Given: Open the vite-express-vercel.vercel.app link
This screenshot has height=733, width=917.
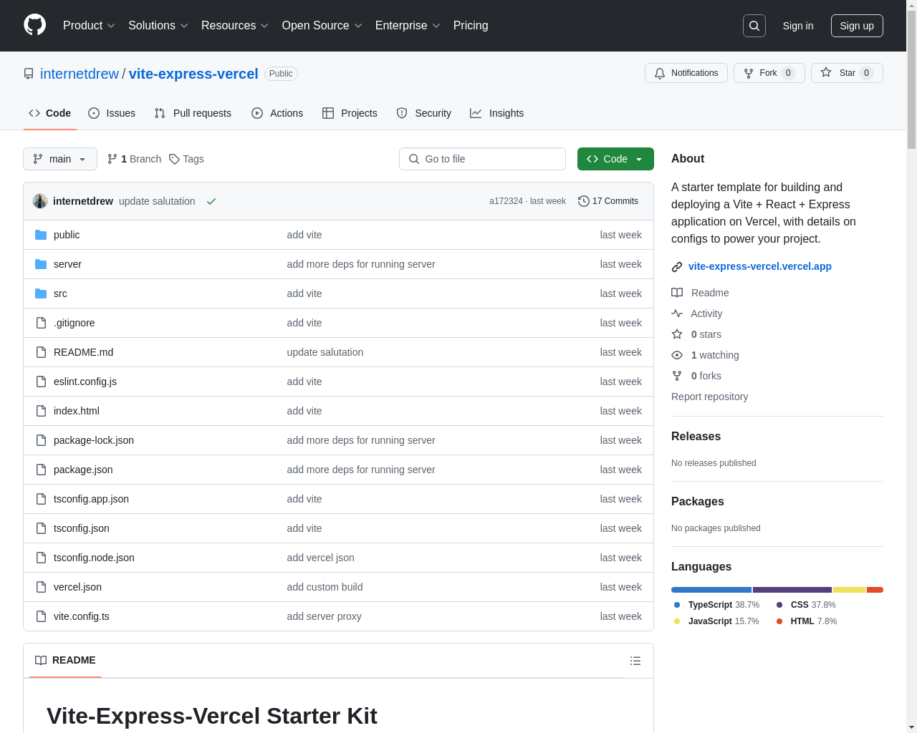Looking at the screenshot, I should coord(760,266).
